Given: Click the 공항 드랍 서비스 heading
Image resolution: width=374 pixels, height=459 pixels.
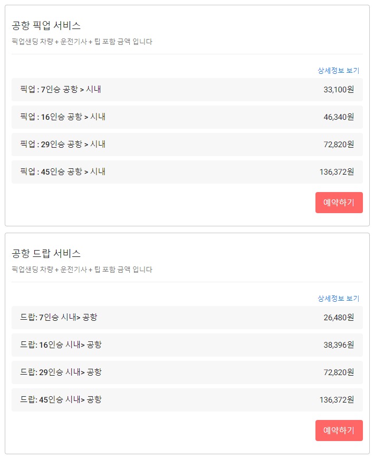Looking at the screenshot, I should pos(46,253).
